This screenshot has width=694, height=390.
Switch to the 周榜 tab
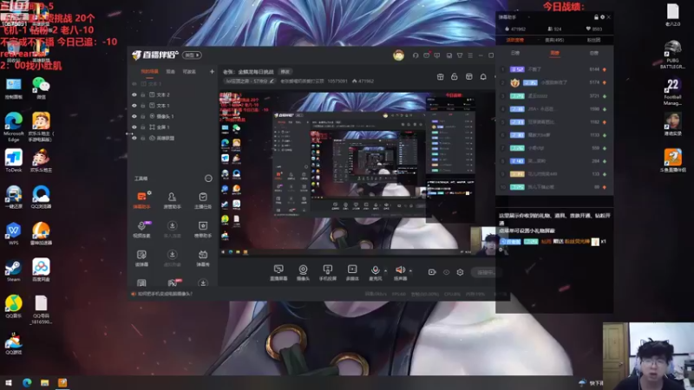point(554,53)
